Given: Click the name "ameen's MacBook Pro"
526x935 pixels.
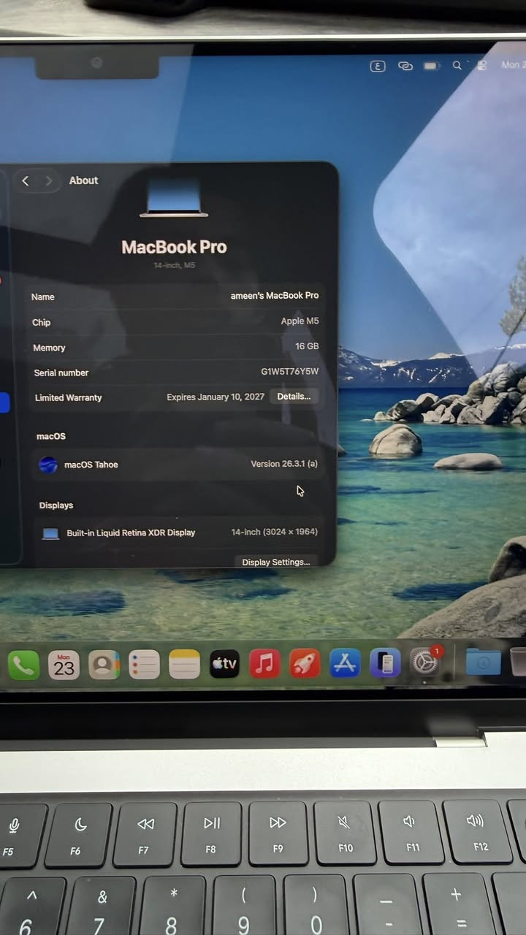Looking at the screenshot, I should click(x=275, y=296).
